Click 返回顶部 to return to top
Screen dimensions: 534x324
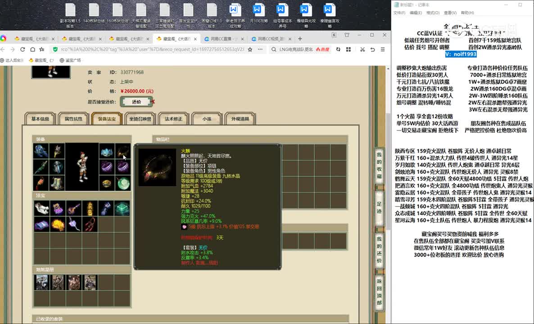(379, 292)
